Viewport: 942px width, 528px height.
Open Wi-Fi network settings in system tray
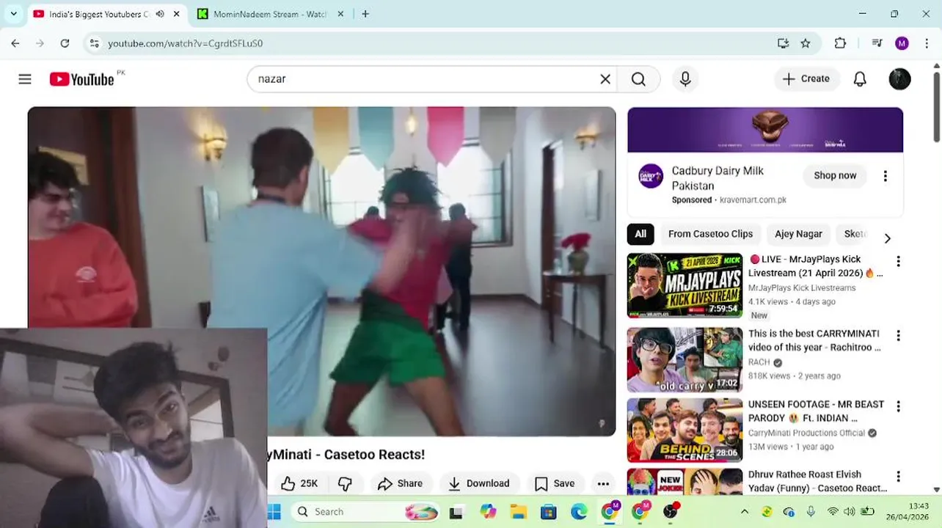click(x=833, y=512)
